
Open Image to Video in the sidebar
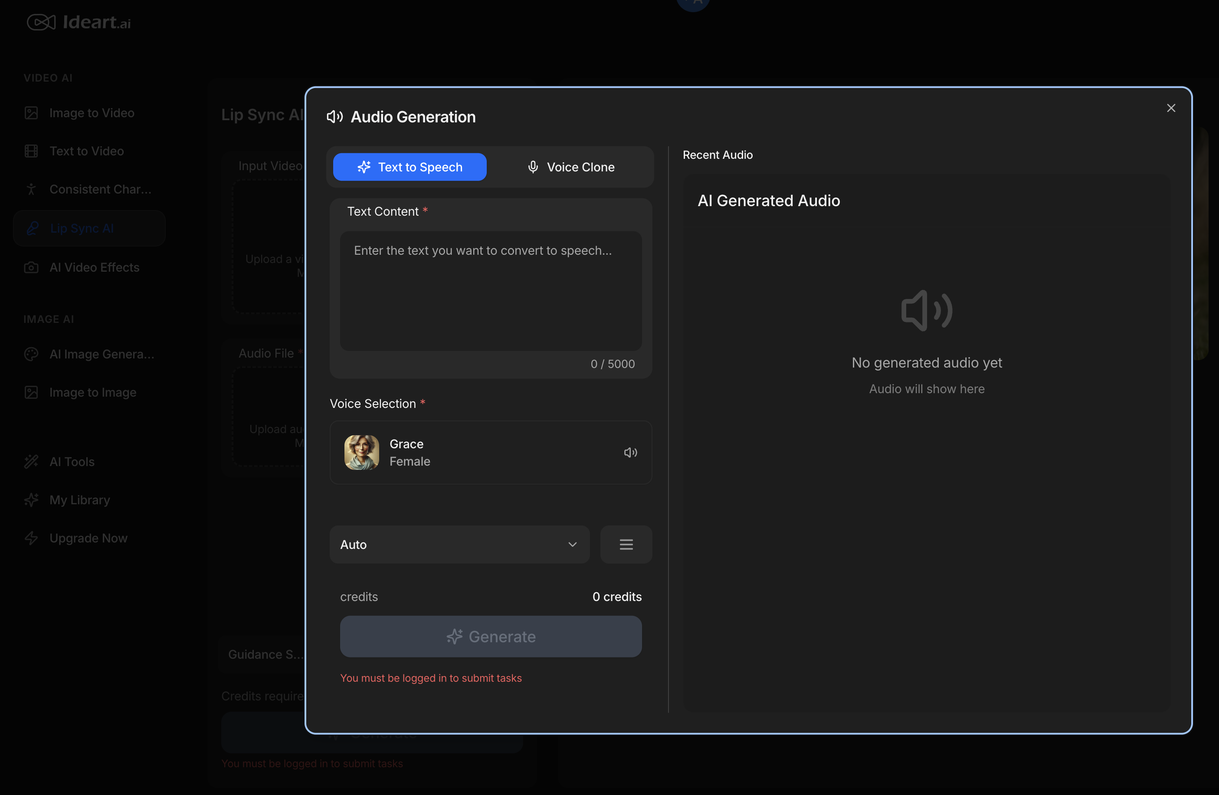[x=90, y=113]
